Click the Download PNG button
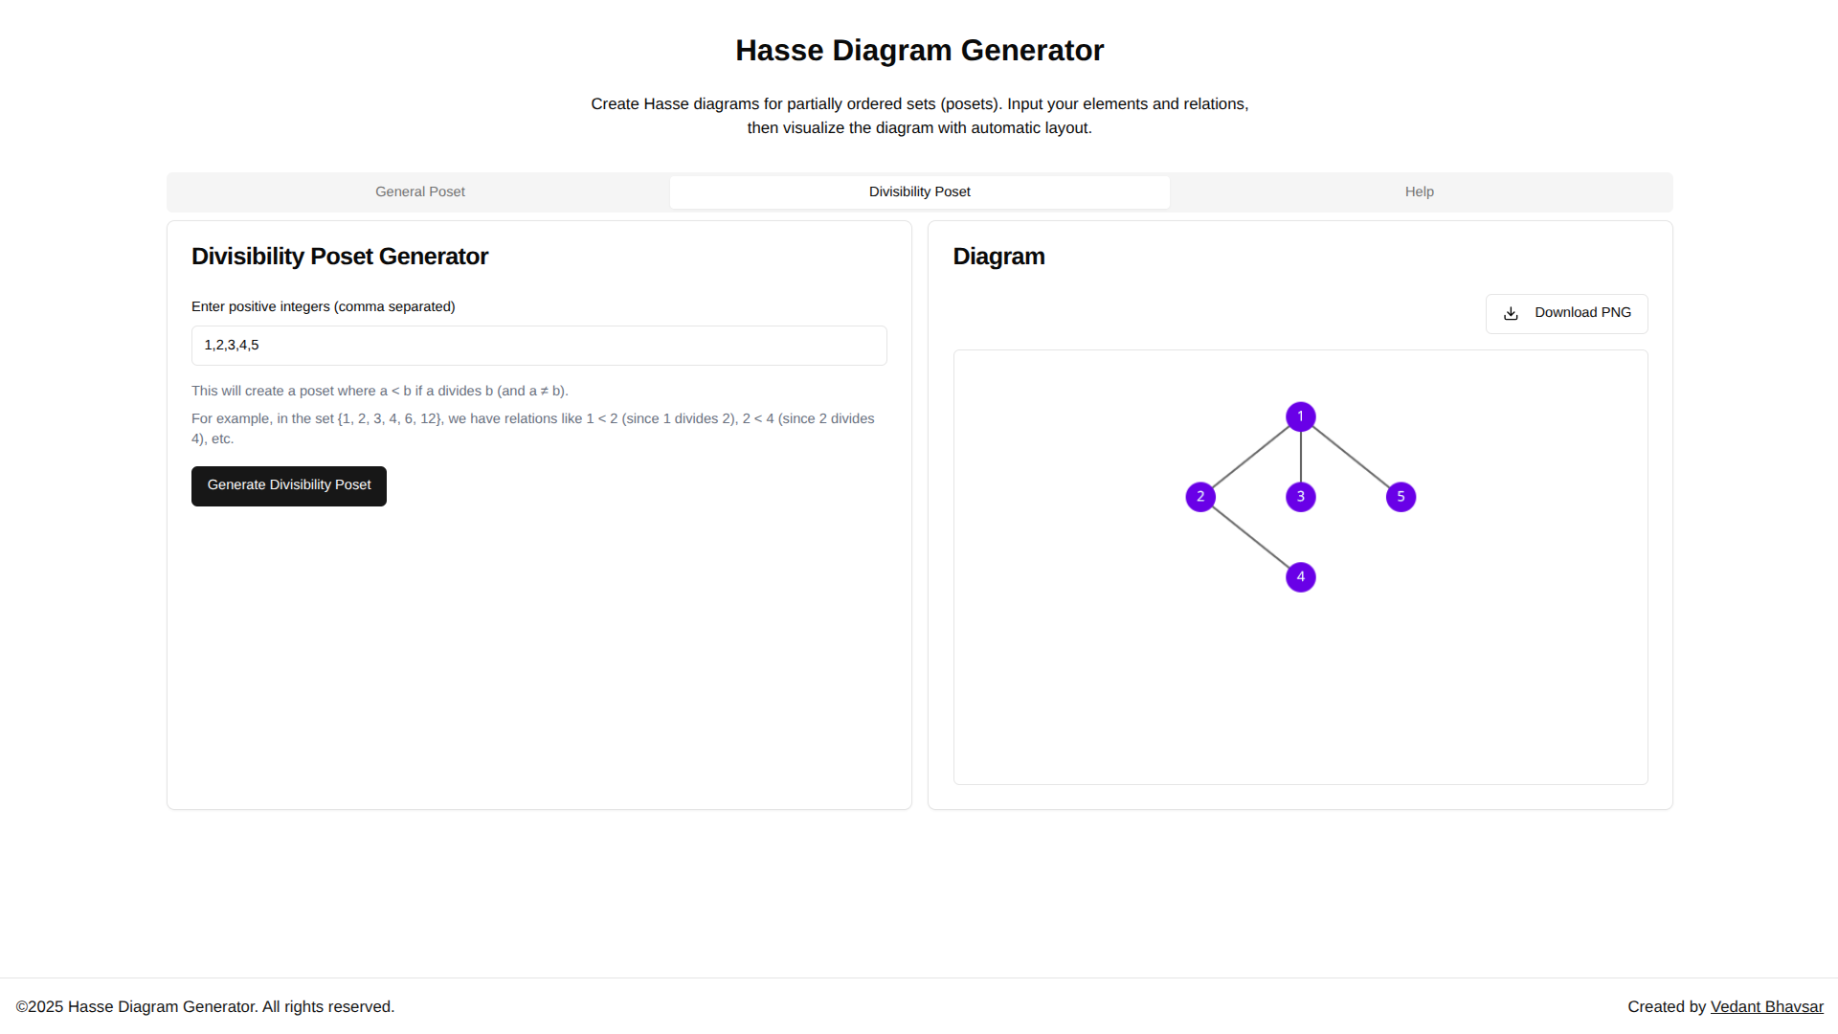Viewport: 1838px width, 1034px height. (1566, 314)
